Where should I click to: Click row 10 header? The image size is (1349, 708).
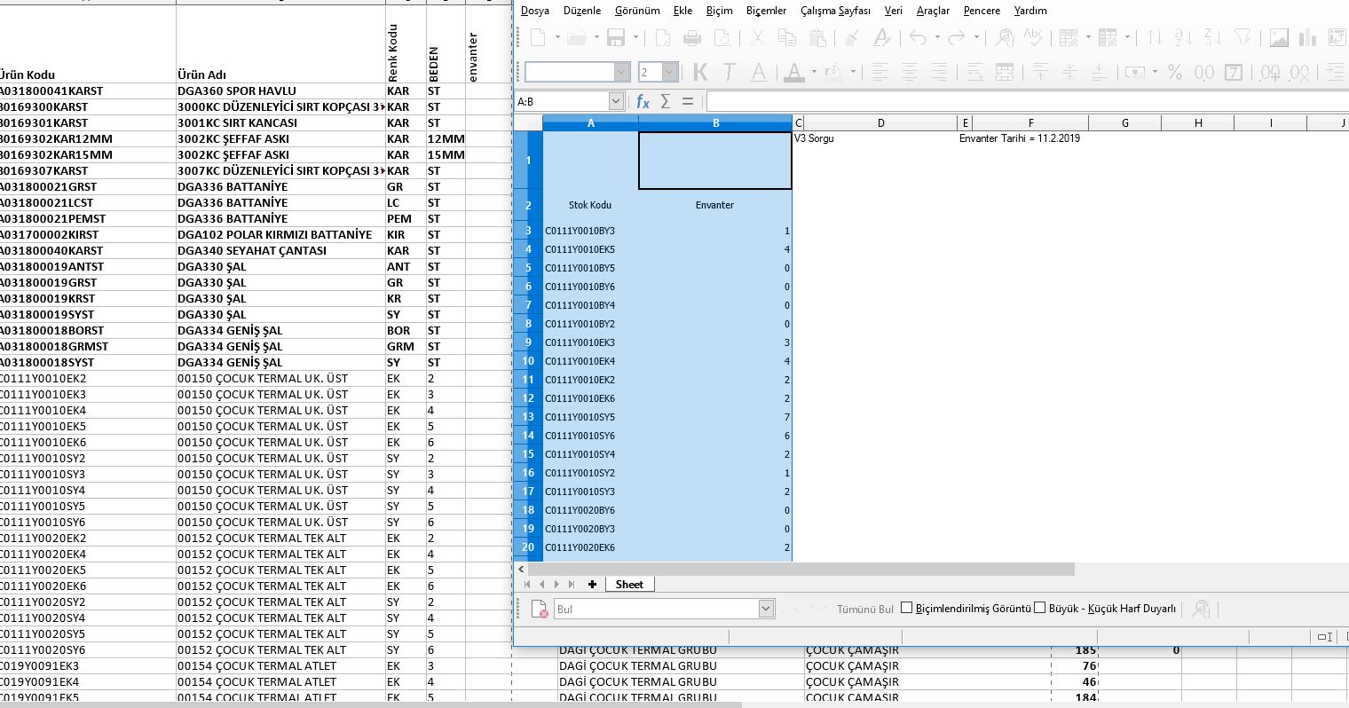pyautogui.click(x=528, y=361)
